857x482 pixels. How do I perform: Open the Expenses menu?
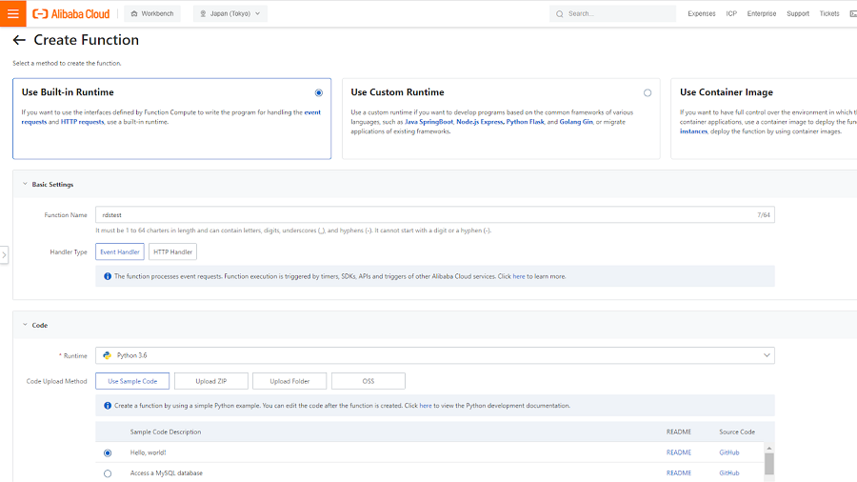click(701, 14)
